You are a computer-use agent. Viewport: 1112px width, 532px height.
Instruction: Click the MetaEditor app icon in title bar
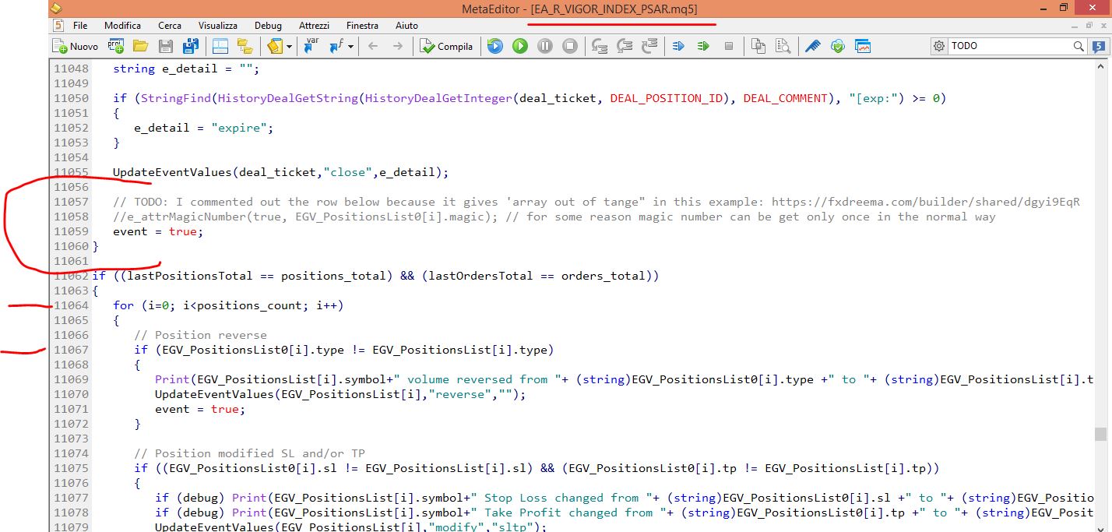(56, 9)
